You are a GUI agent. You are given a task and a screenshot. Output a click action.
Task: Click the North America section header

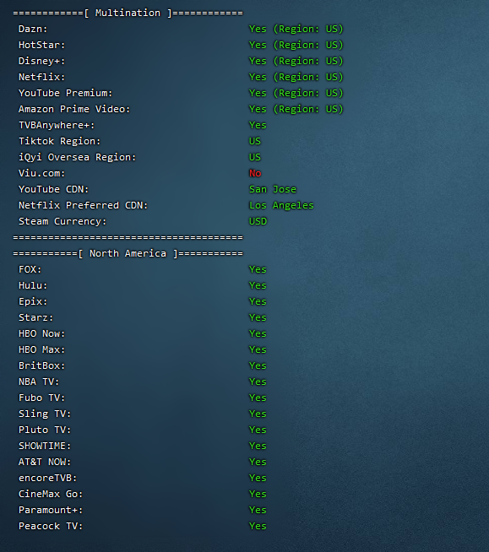click(128, 253)
